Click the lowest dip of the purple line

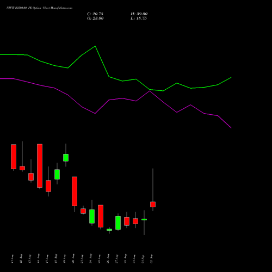231,128
